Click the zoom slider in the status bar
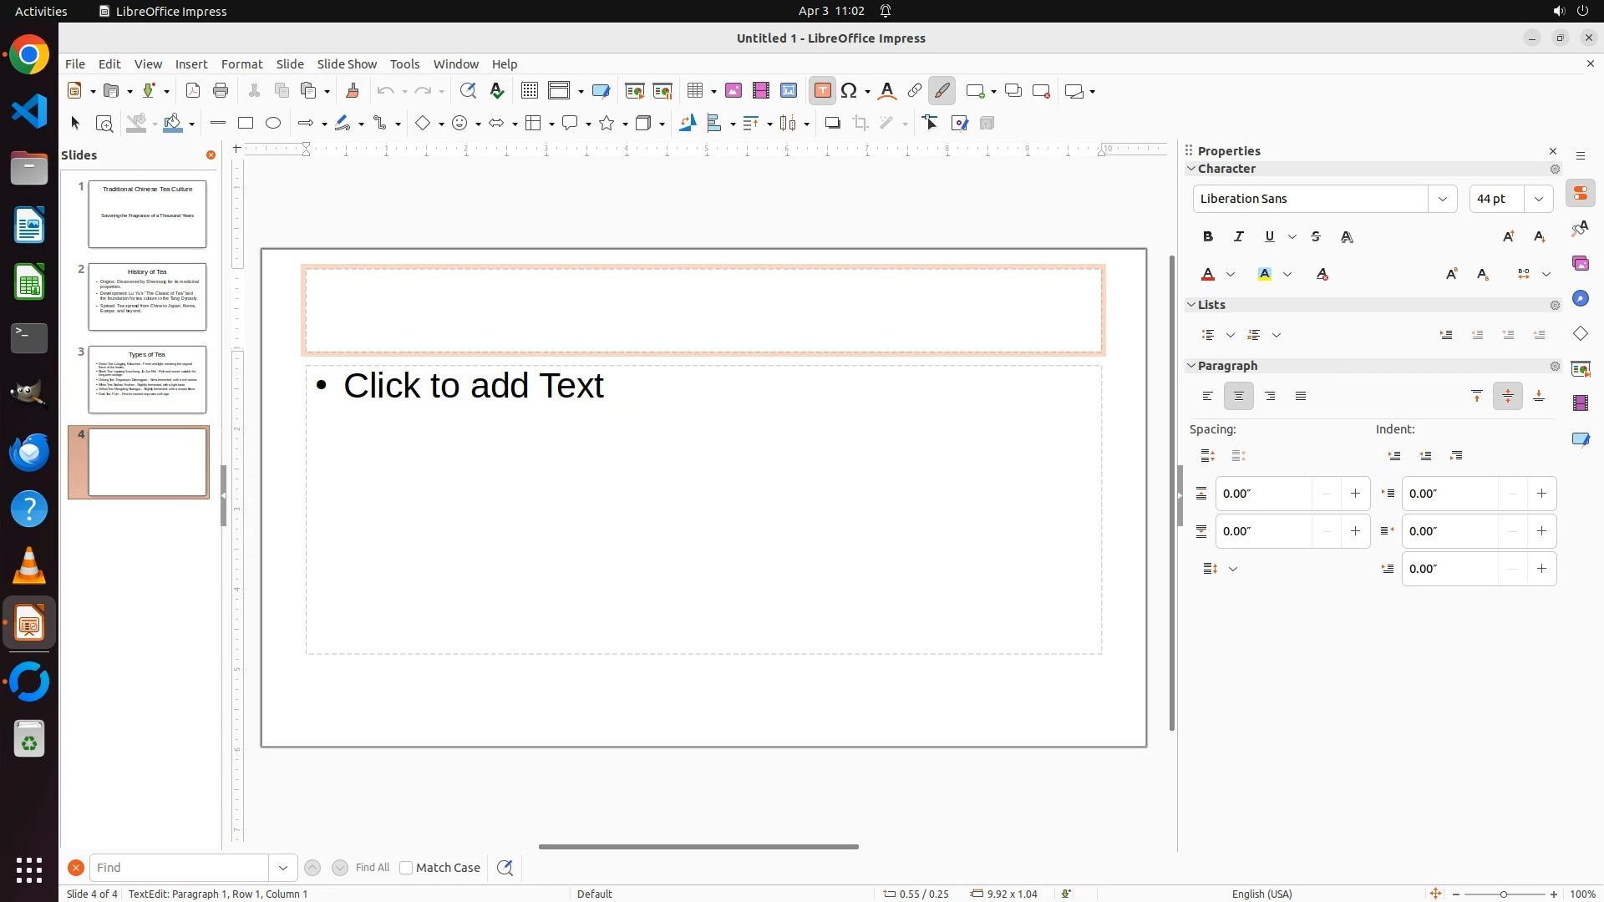The image size is (1604, 902). [1504, 894]
